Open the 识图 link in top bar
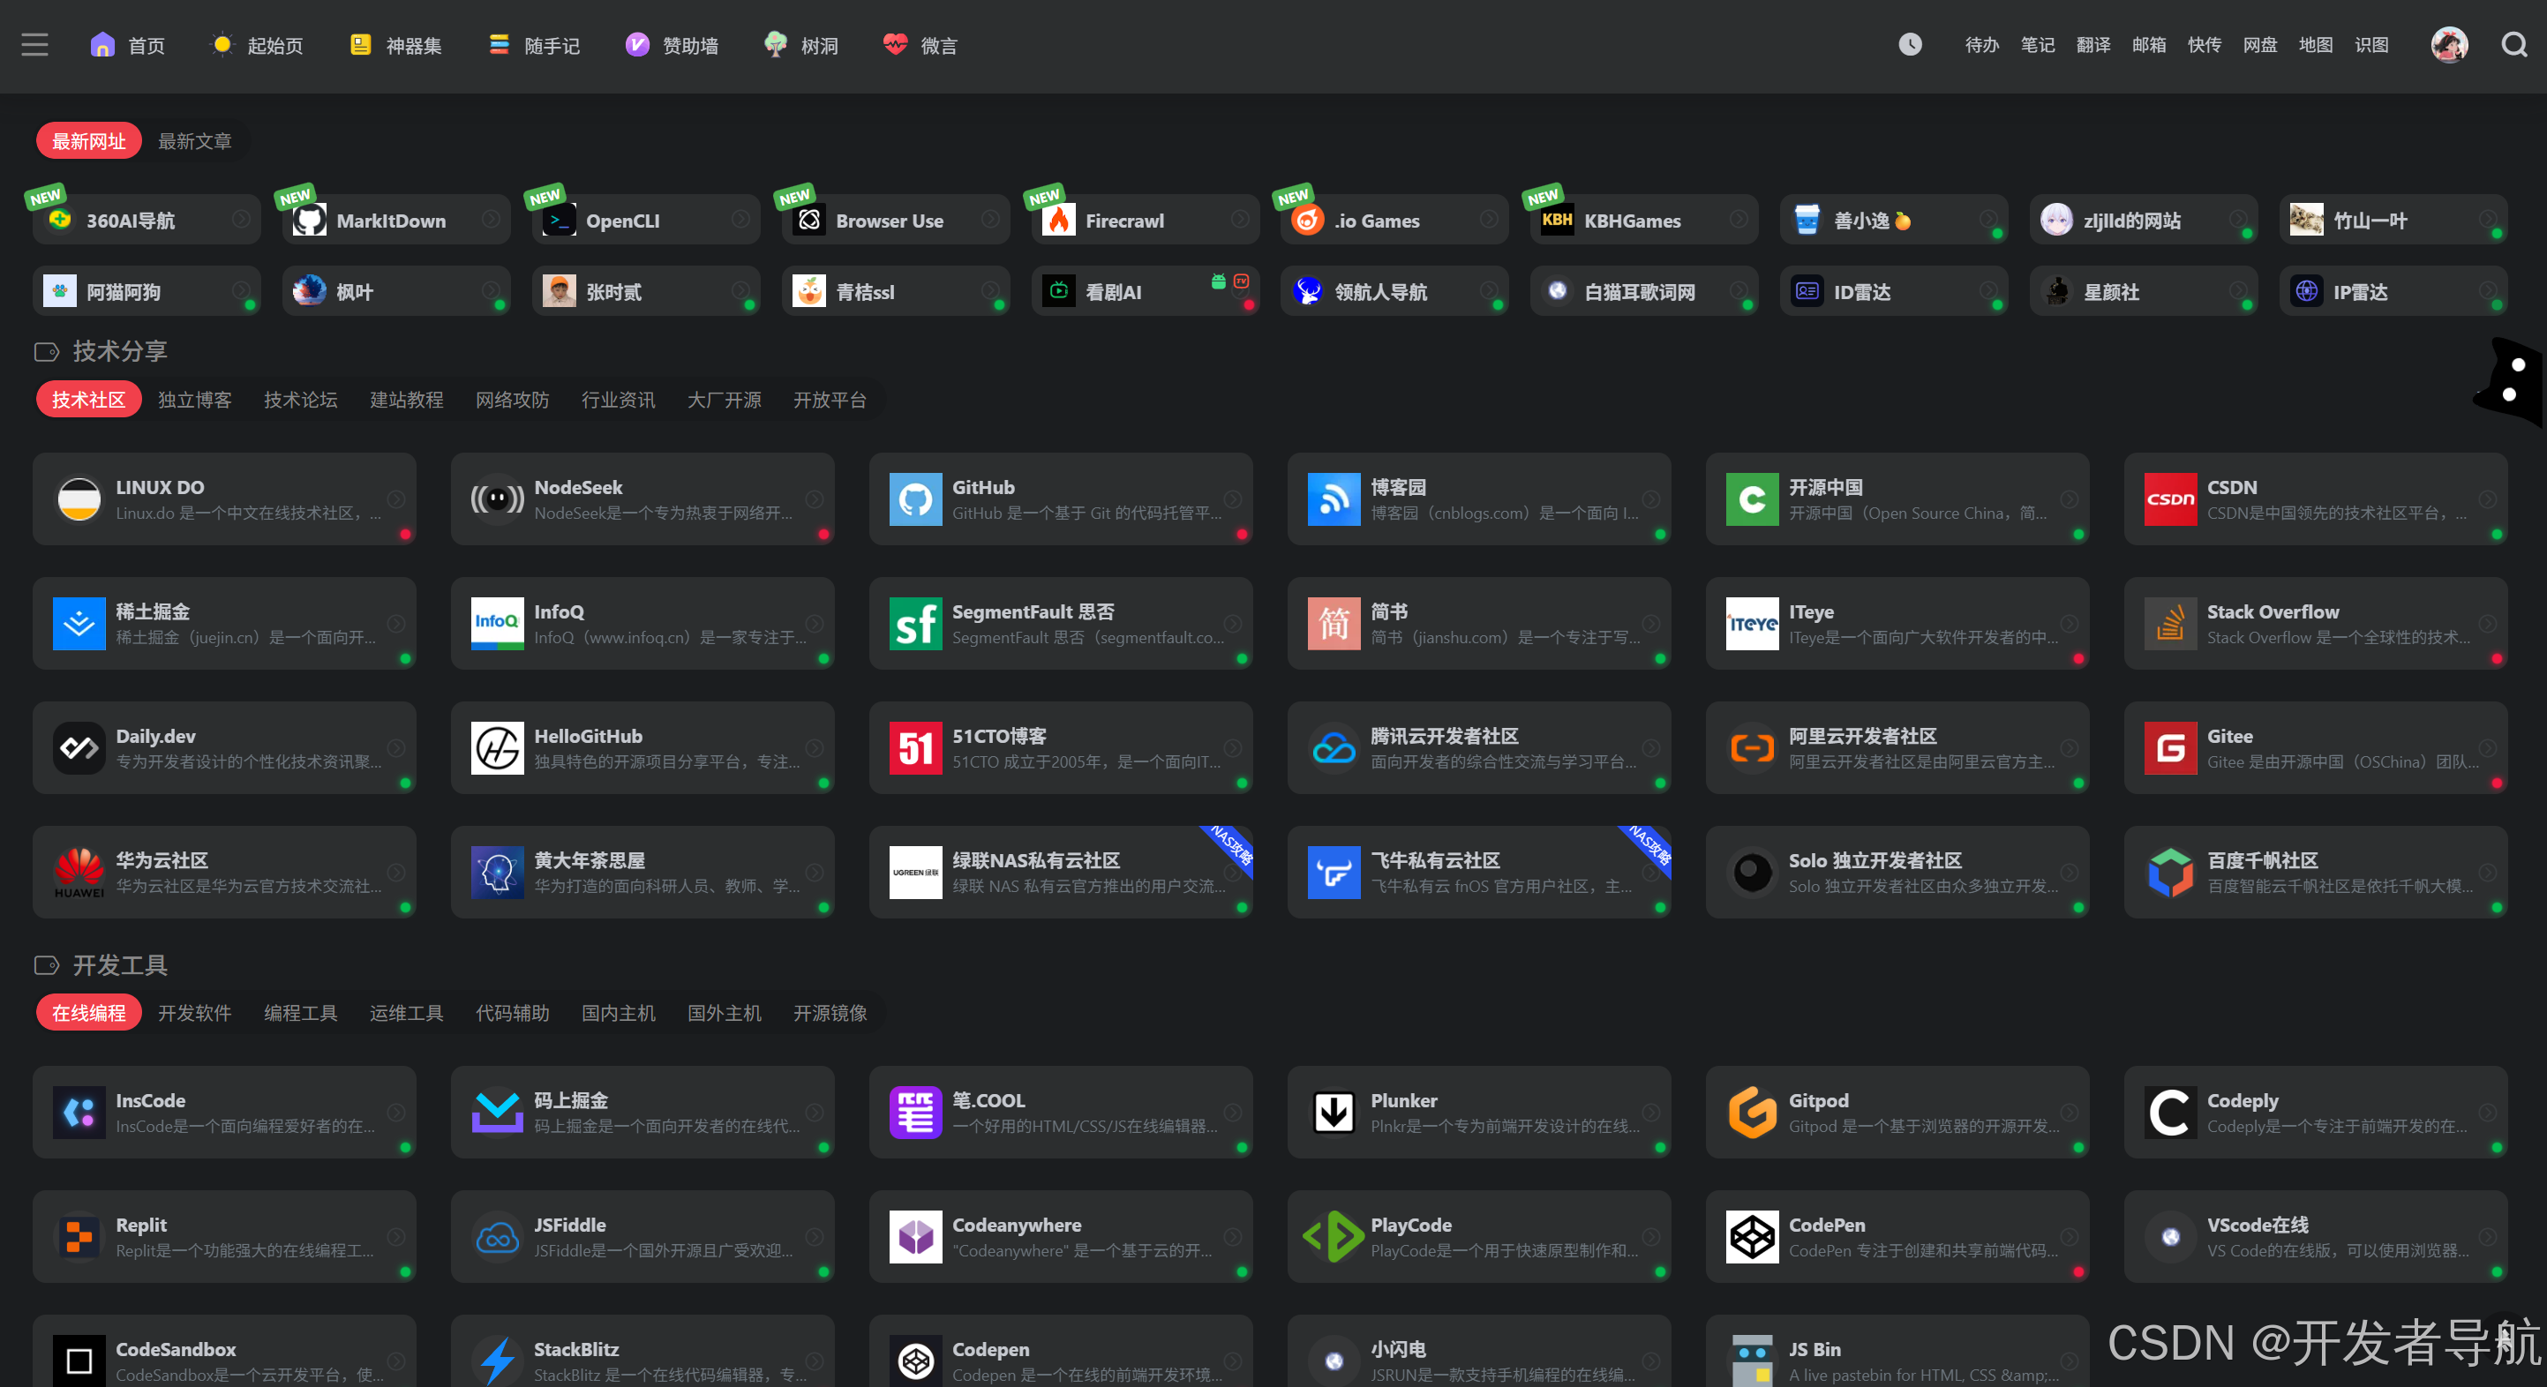This screenshot has height=1387, width=2547. click(2371, 46)
